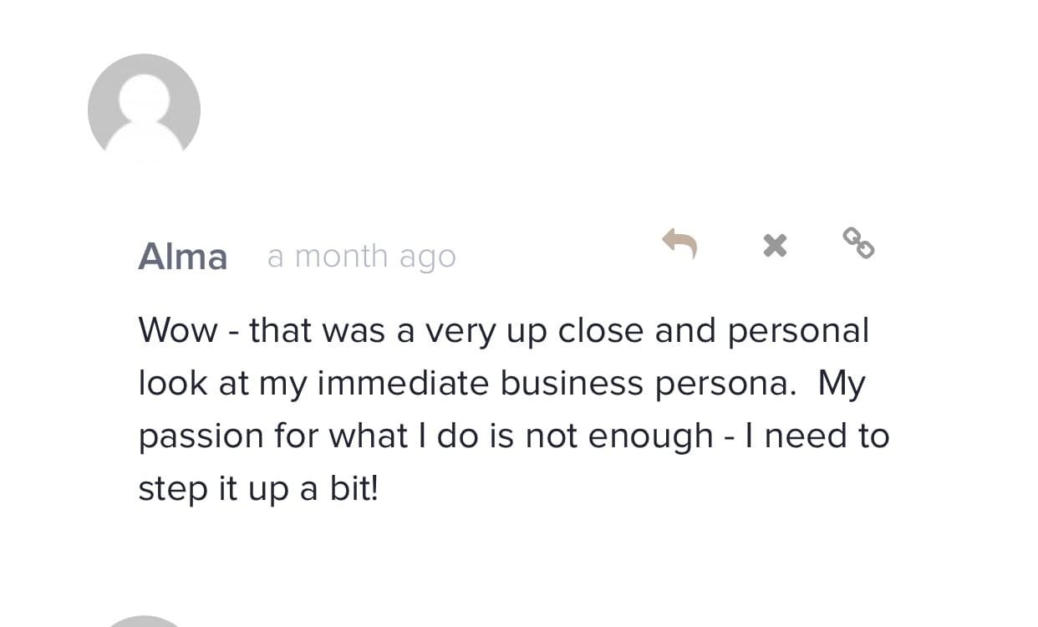Open Alma's gray profile avatar
The width and height of the screenshot is (1038, 627).
point(144,109)
